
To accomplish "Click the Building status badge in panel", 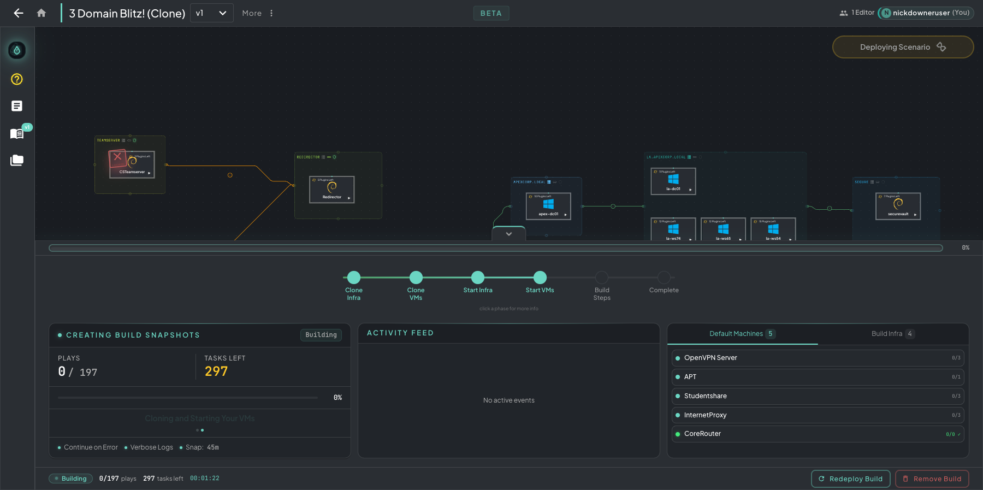I will point(321,335).
